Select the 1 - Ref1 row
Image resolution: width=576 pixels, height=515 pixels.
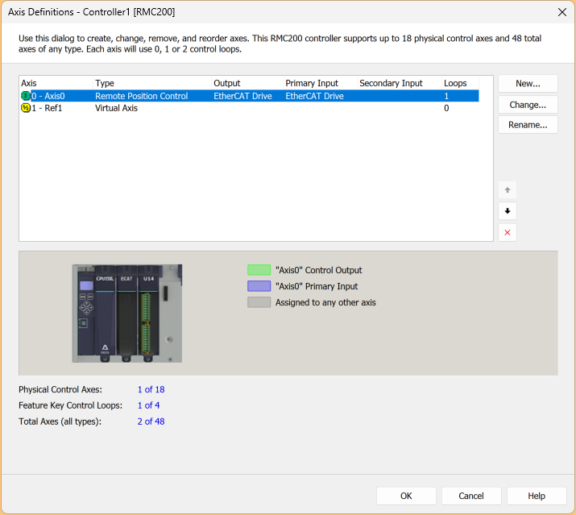[250, 108]
